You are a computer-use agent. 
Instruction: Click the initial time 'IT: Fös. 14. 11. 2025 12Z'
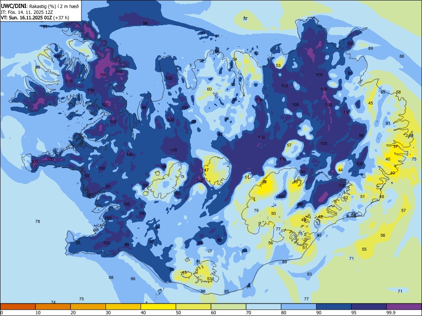pos(27,12)
